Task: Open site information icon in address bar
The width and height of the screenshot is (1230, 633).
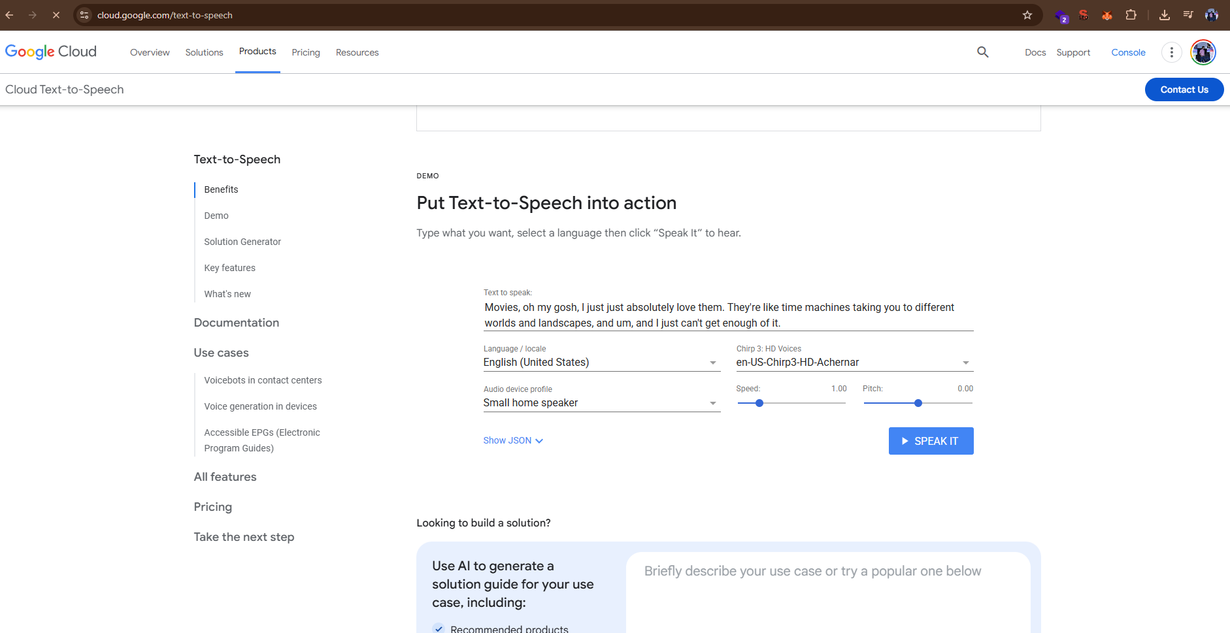Action: click(84, 15)
